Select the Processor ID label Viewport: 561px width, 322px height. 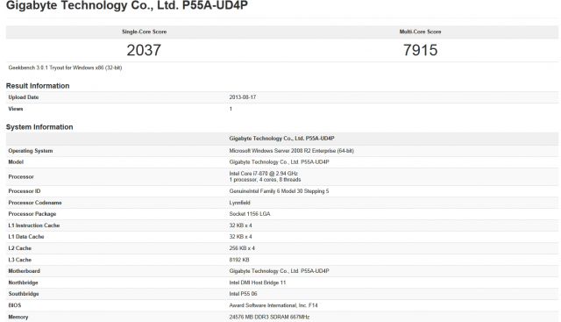click(x=25, y=191)
